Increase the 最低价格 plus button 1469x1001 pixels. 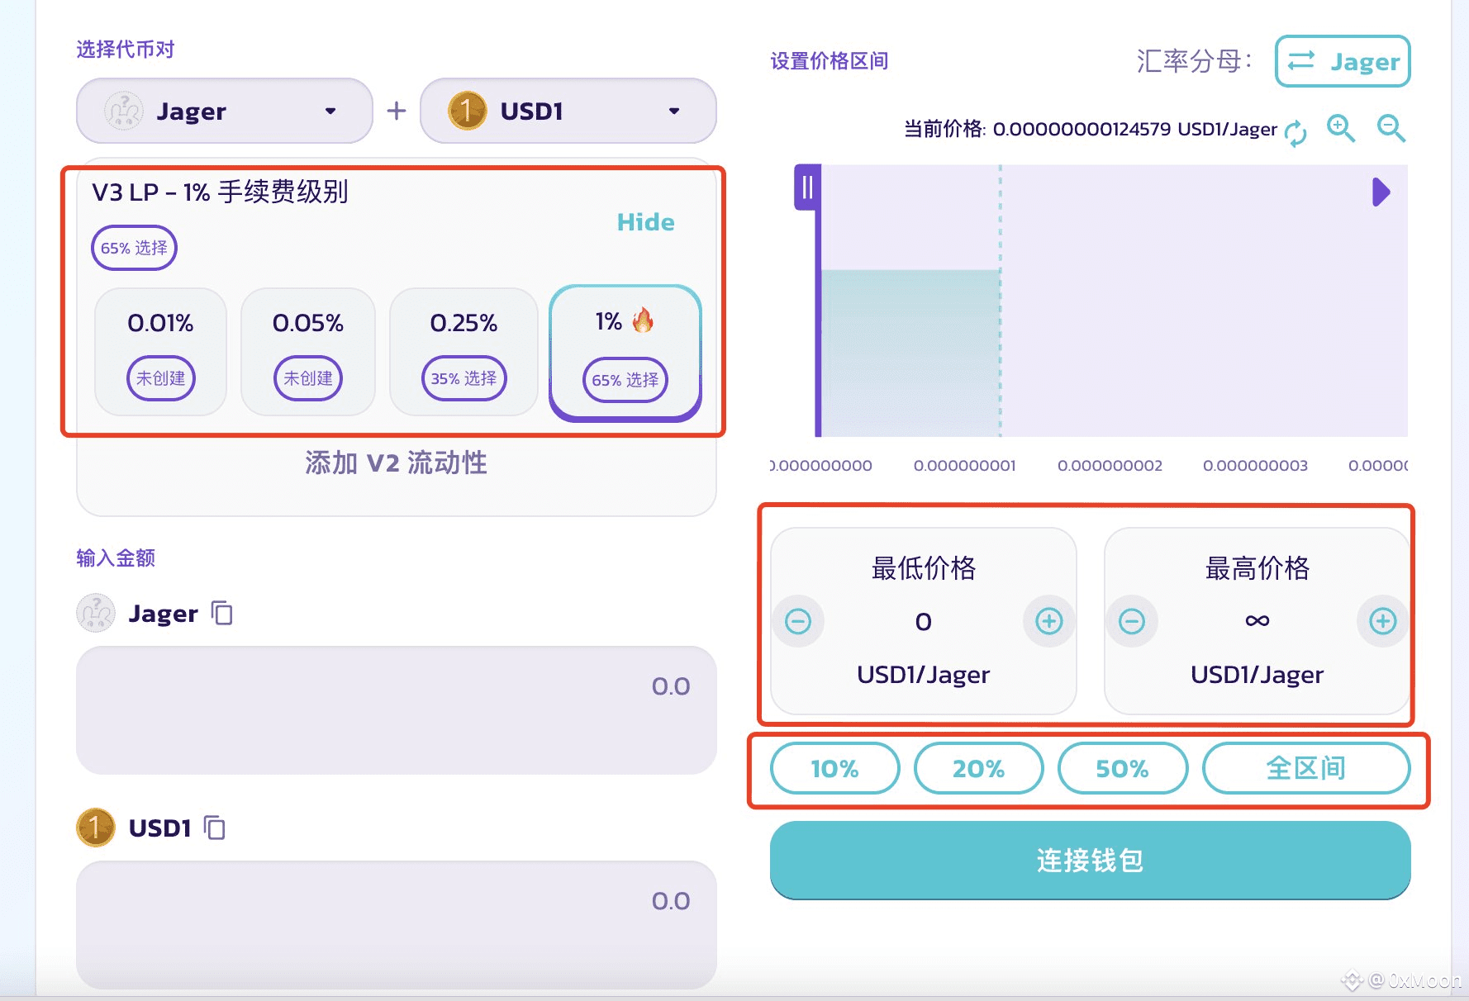(x=1048, y=621)
